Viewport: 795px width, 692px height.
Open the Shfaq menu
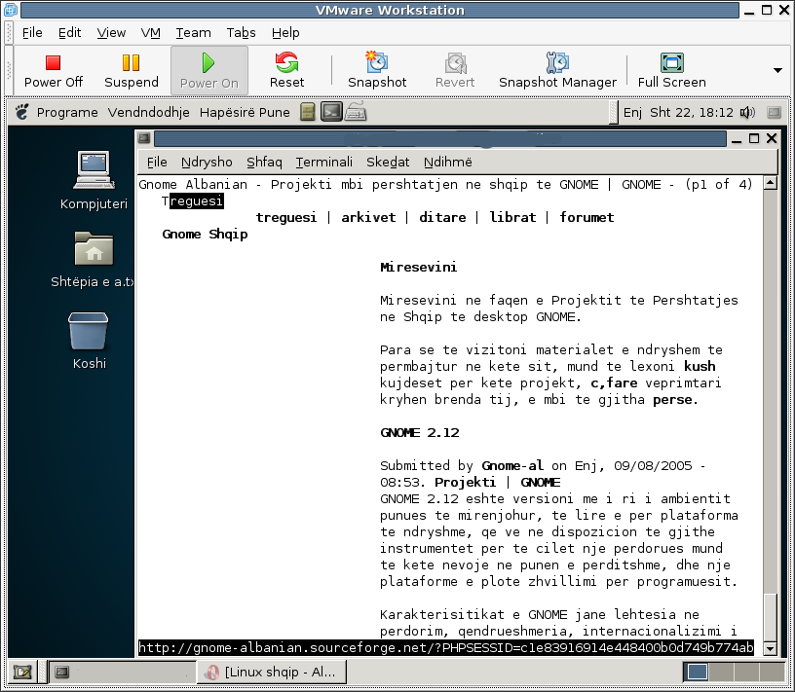[x=264, y=163]
